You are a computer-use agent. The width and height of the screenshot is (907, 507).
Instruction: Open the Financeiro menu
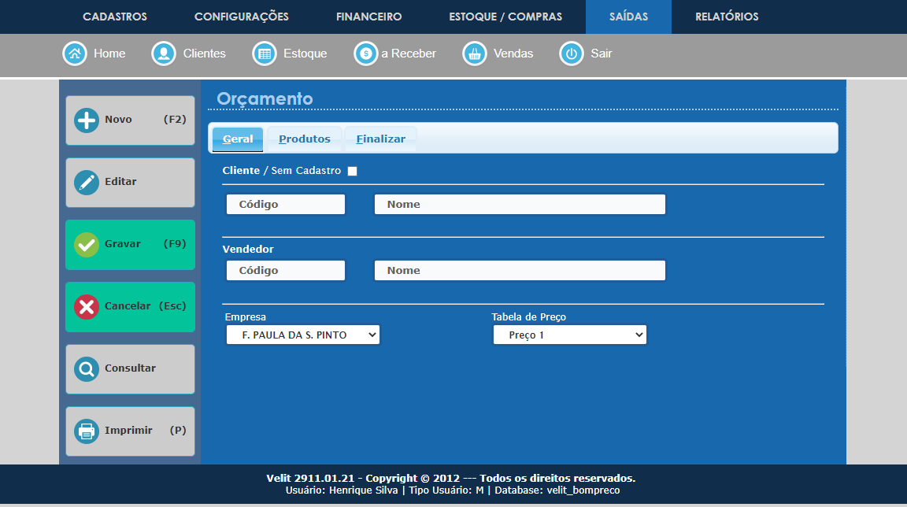pos(368,17)
